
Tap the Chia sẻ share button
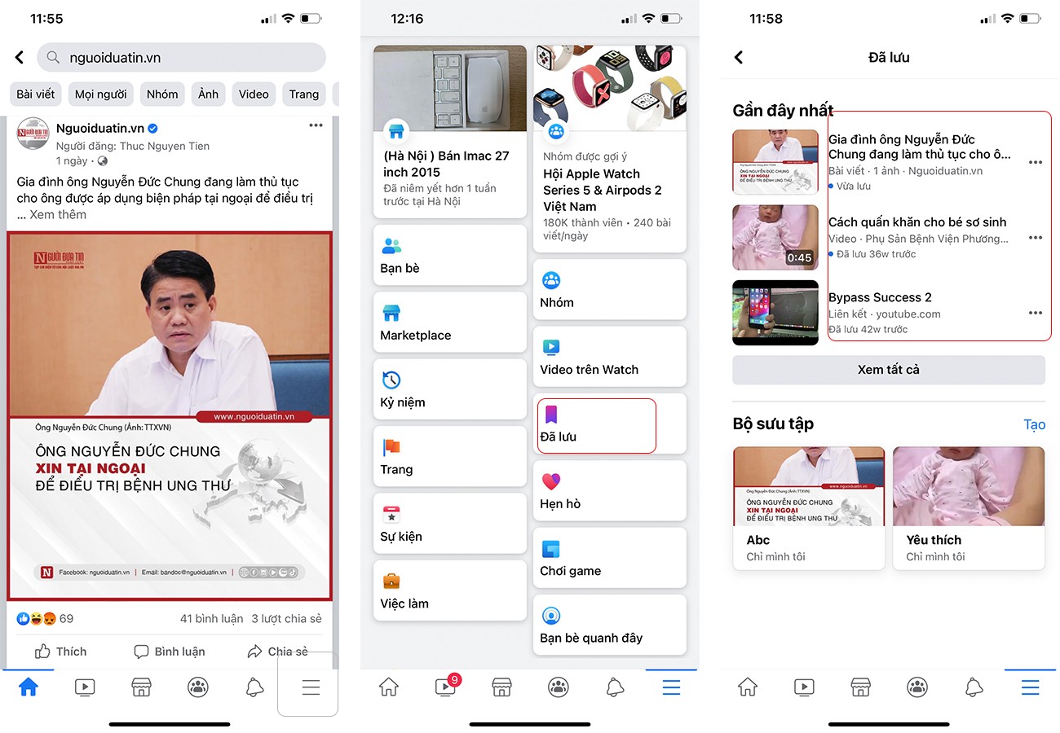pyautogui.click(x=277, y=652)
